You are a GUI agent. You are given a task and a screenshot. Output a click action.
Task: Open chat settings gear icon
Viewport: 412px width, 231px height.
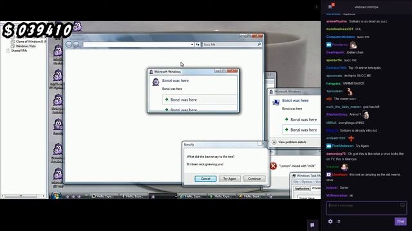330,221
